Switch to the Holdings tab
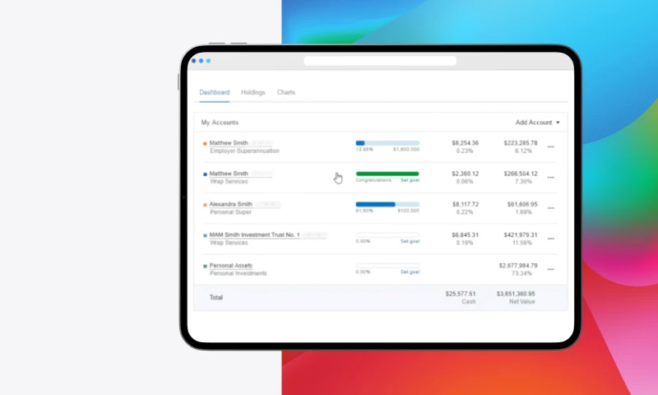658x395 pixels. 253,92
